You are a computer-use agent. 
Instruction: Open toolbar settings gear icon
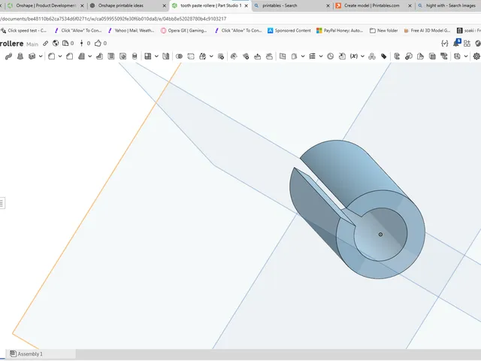point(476,56)
